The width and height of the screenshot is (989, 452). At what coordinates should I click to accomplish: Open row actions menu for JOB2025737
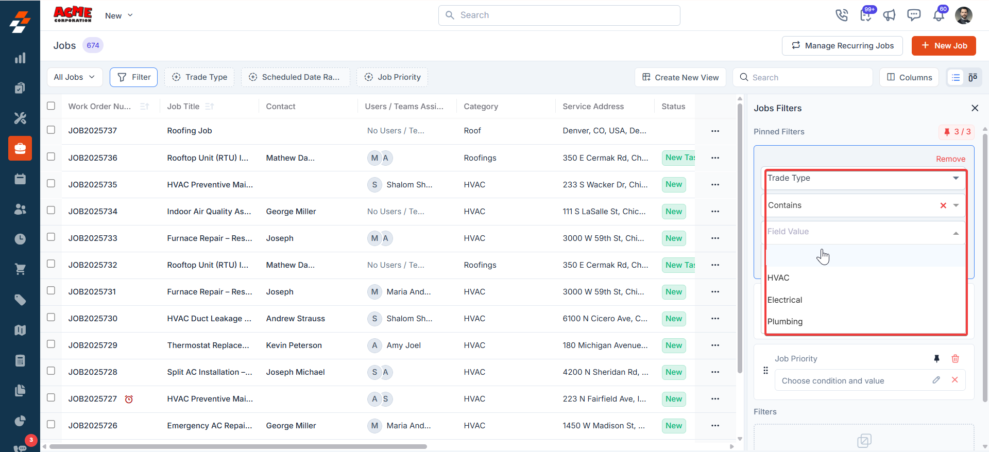tap(715, 131)
